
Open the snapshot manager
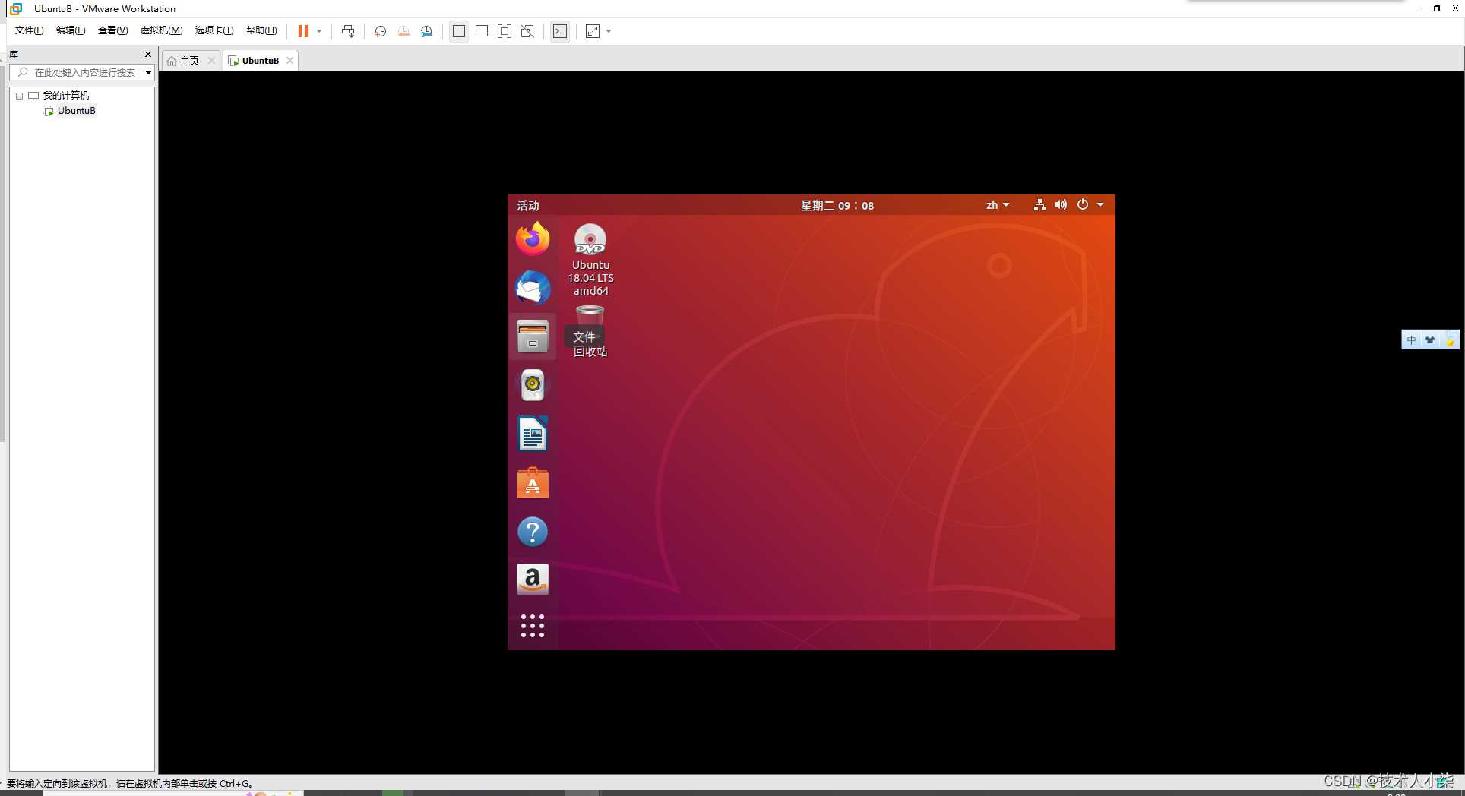pyautogui.click(x=427, y=31)
